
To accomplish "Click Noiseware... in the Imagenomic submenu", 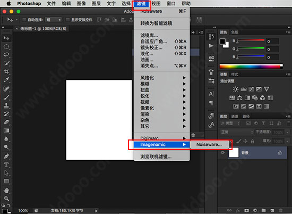I will click(209, 145).
